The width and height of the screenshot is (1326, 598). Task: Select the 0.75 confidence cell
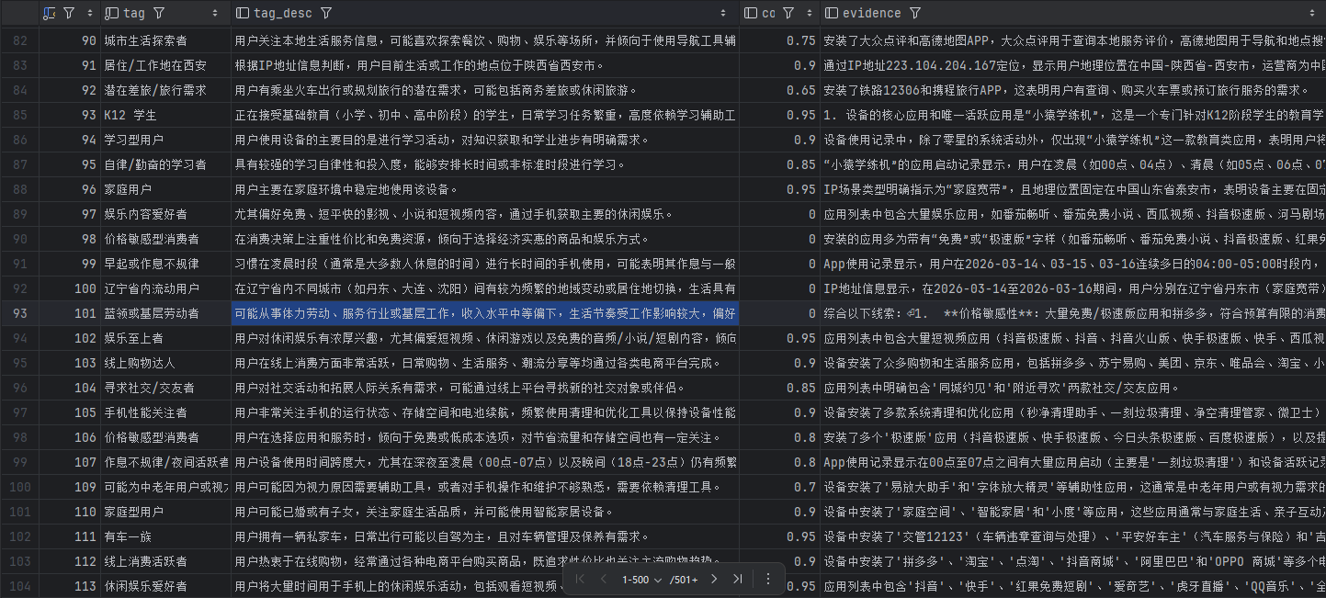tap(780, 40)
